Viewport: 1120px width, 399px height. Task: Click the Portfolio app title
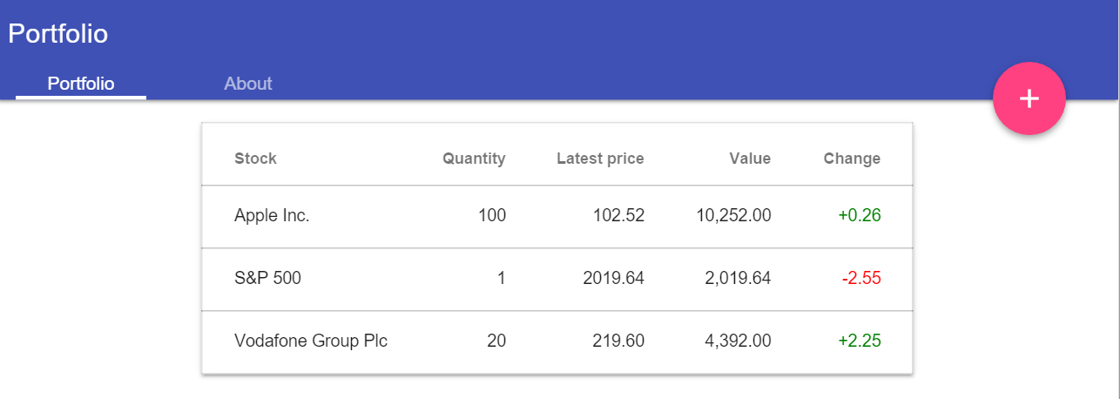click(x=58, y=34)
